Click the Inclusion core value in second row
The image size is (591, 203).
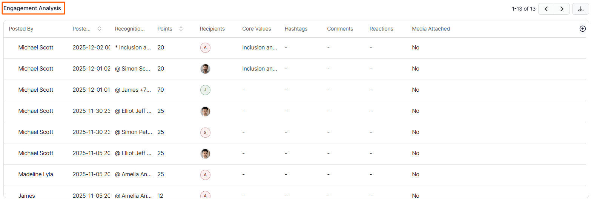(259, 69)
